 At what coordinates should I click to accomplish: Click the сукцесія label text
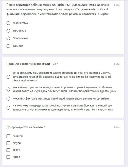18,46
